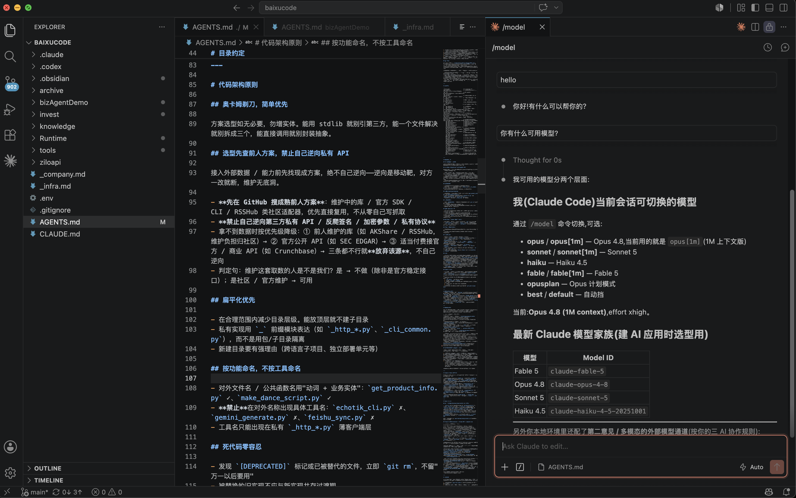Close the /model tab
796x498 pixels.
point(542,27)
